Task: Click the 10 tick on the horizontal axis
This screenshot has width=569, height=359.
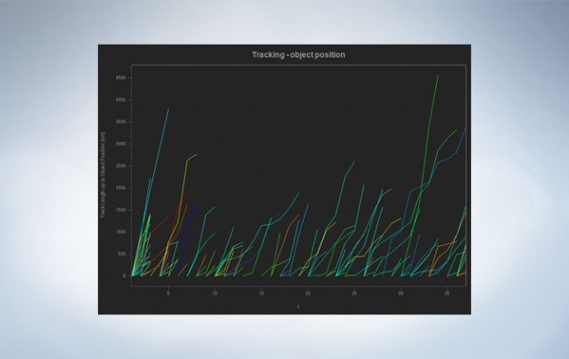Action: [x=214, y=292]
